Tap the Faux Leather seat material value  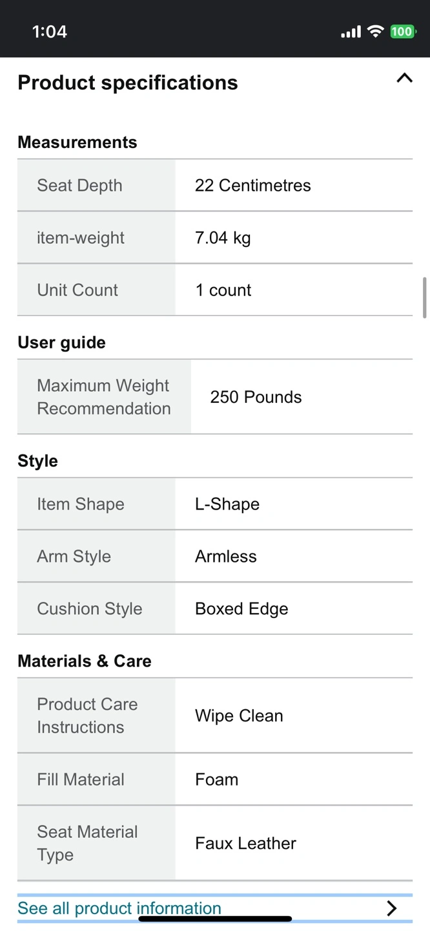click(x=245, y=843)
